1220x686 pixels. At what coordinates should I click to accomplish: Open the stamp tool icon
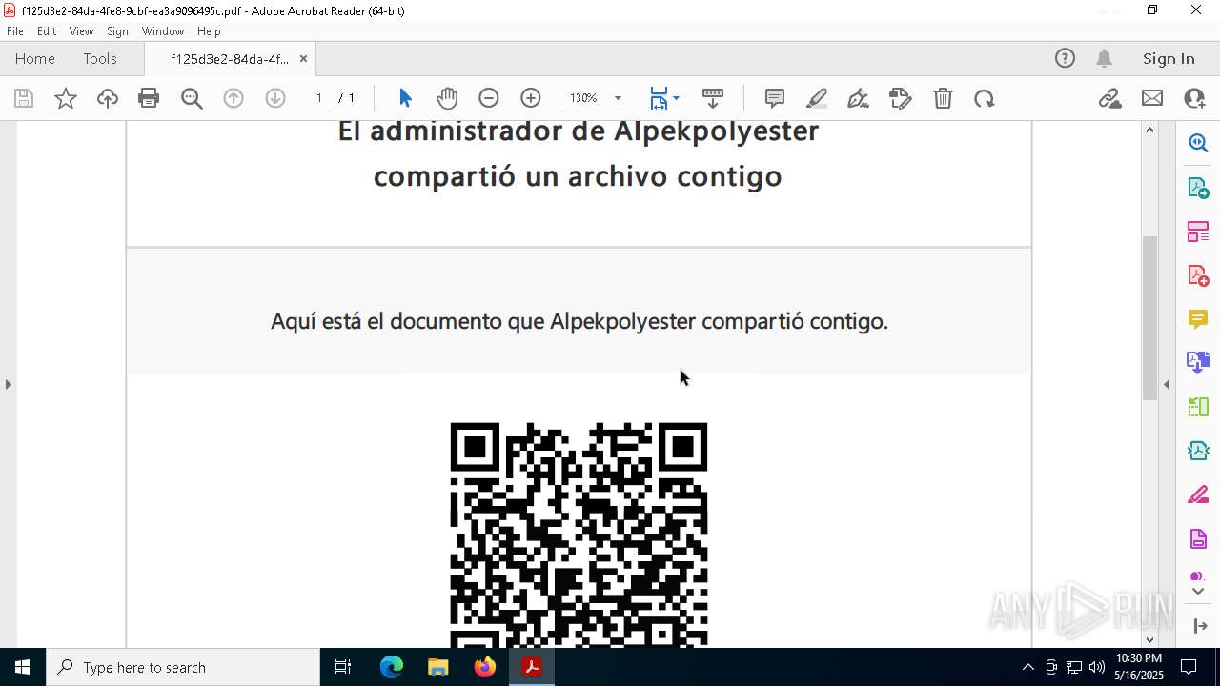pos(901,98)
